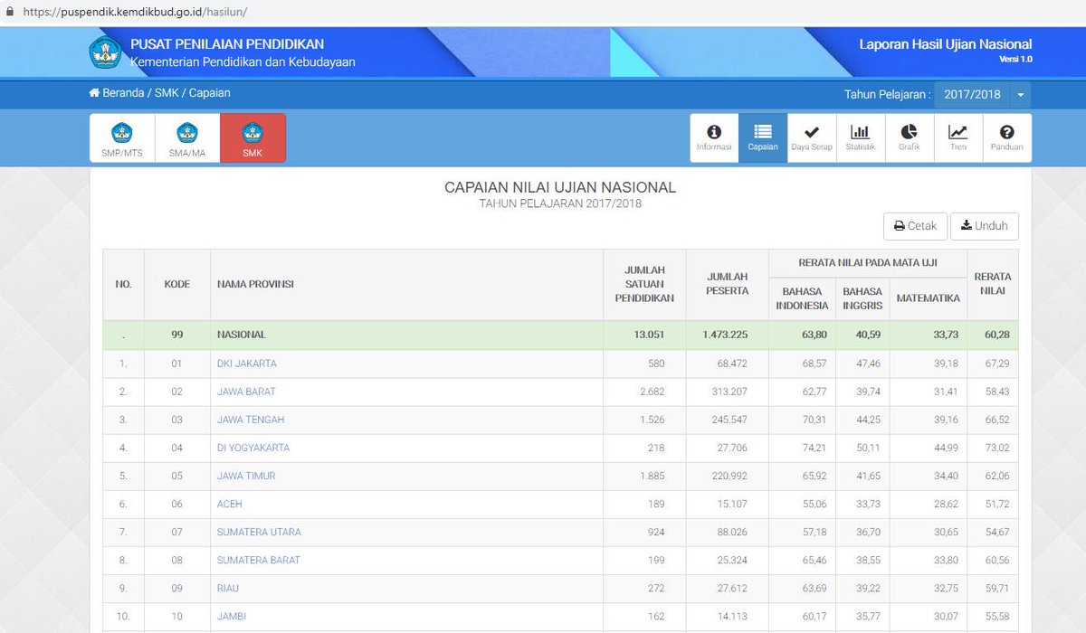Open the Grafik pie chart view
Viewport: 1086px width, 633px height.
coord(910,137)
